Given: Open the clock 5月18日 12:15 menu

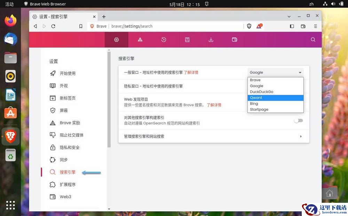Looking at the screenshot, I should pyautogui.click(x=184, y=4).
